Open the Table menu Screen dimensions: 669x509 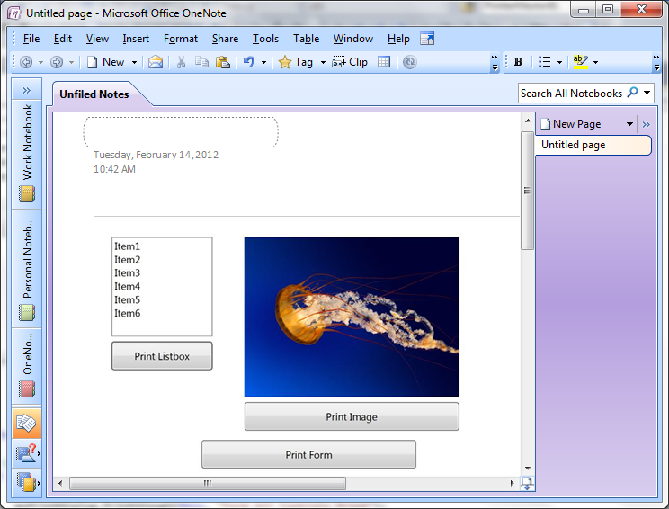(x=306, y=39)
